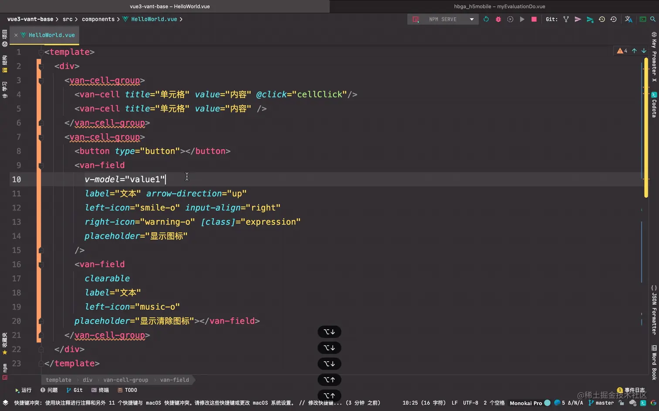The height and width of the screenshot is (411, 659).
Task: Click van-field in the code breadcrumb
Action: (x=174, y=380)
